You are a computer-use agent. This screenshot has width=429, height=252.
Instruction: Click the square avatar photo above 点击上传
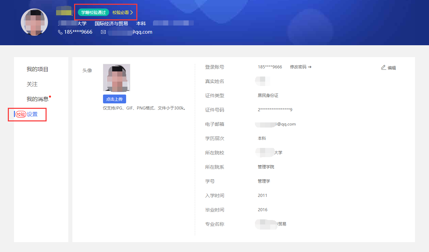[116, 78]
